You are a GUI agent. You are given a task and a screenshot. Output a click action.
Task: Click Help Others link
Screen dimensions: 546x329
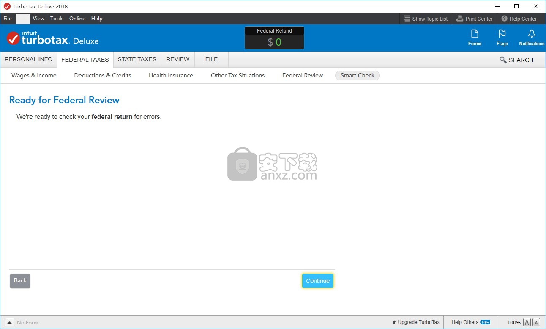pyautogui.click(x=471, y=322)
